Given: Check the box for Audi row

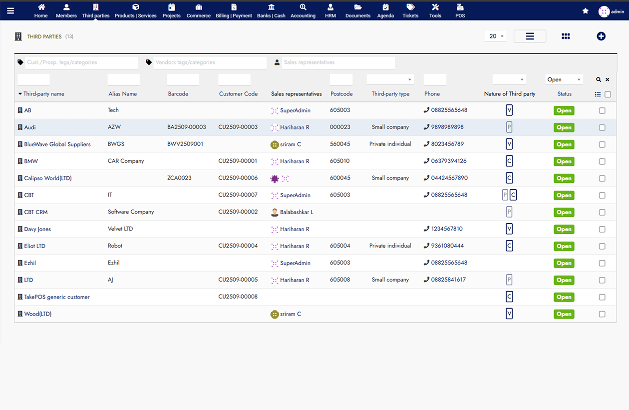Looking at the screenshot, I should [602, 128].
